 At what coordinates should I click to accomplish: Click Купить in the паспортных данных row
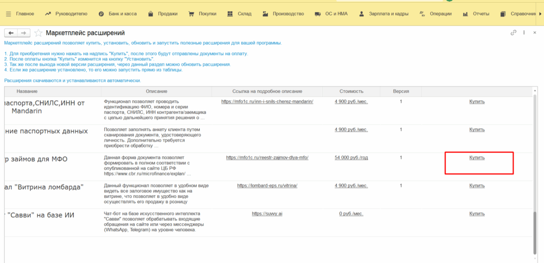point(477,129)
